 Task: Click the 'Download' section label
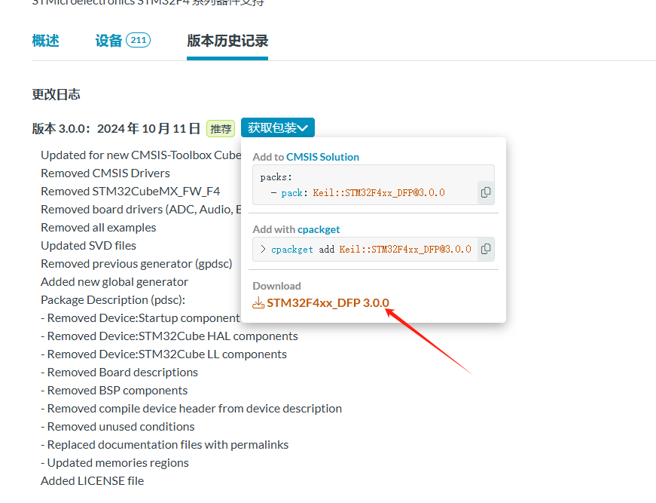tap(277, 286)
